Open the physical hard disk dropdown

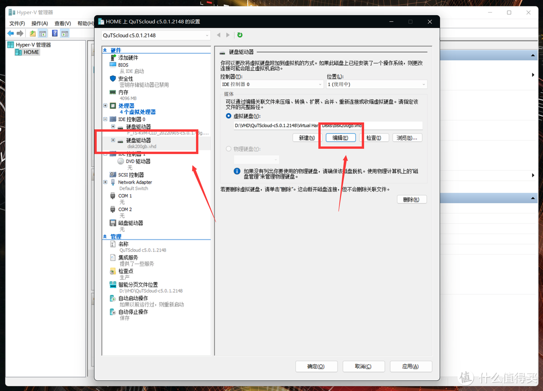pos(256,160)
